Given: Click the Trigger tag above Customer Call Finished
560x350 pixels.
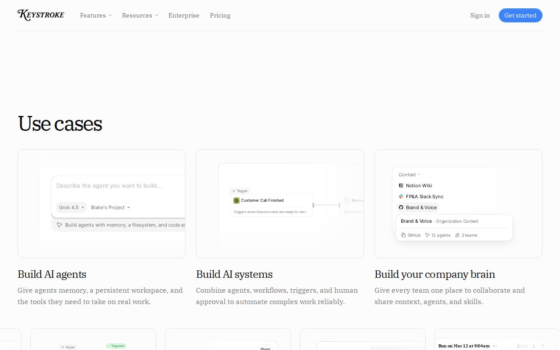Looking at the screenshot, I should point(240,191).
